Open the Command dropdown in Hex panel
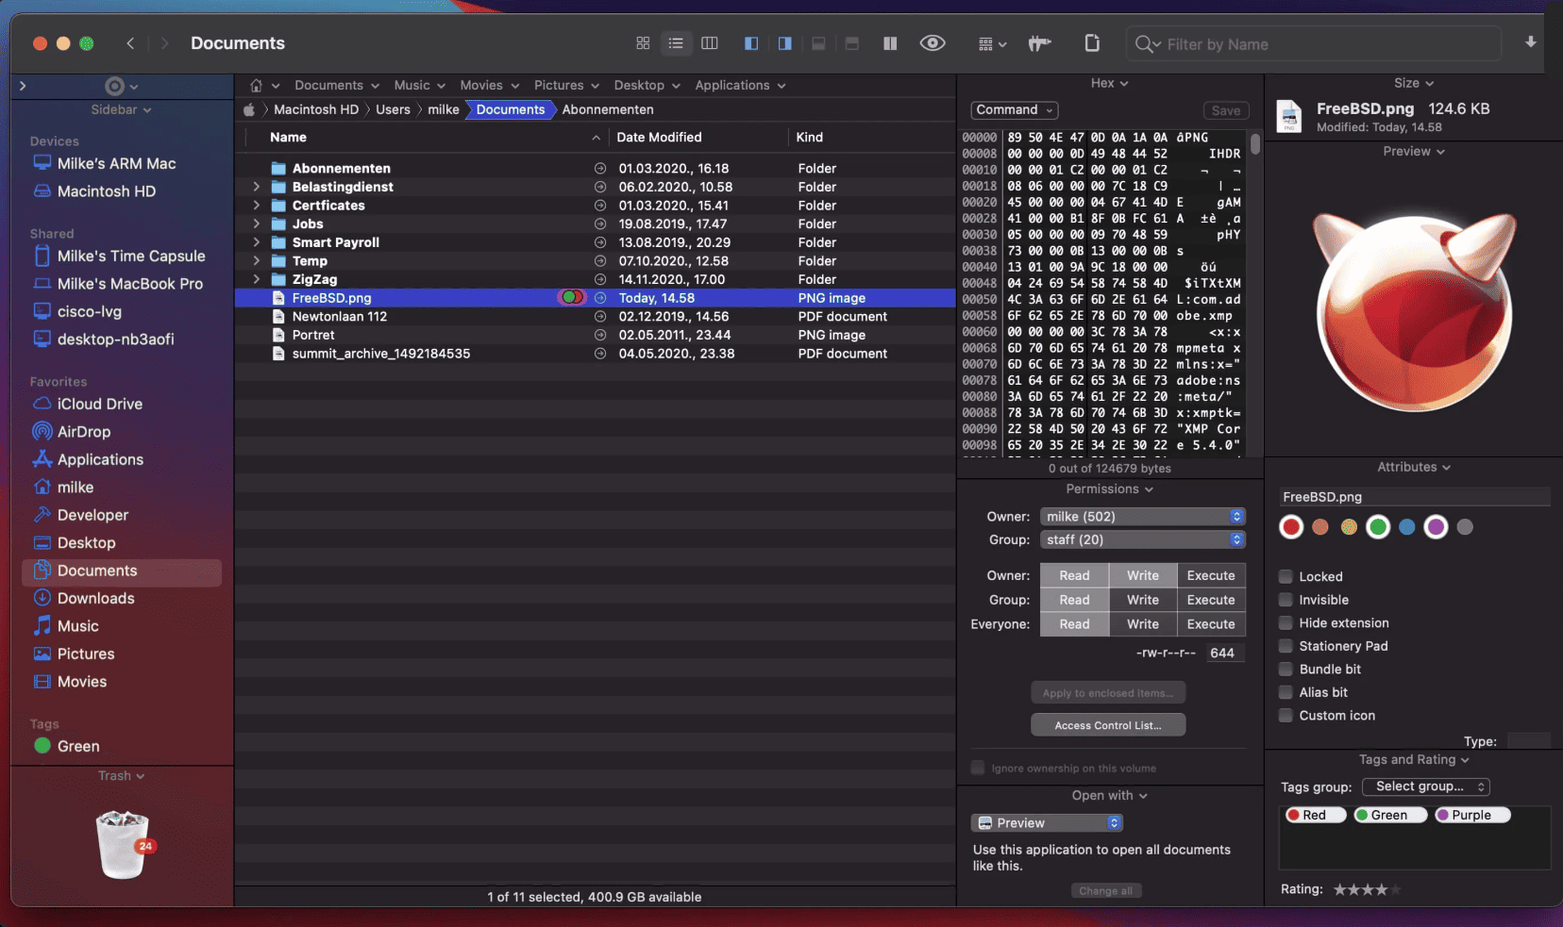 click(x=1014, y=110)
